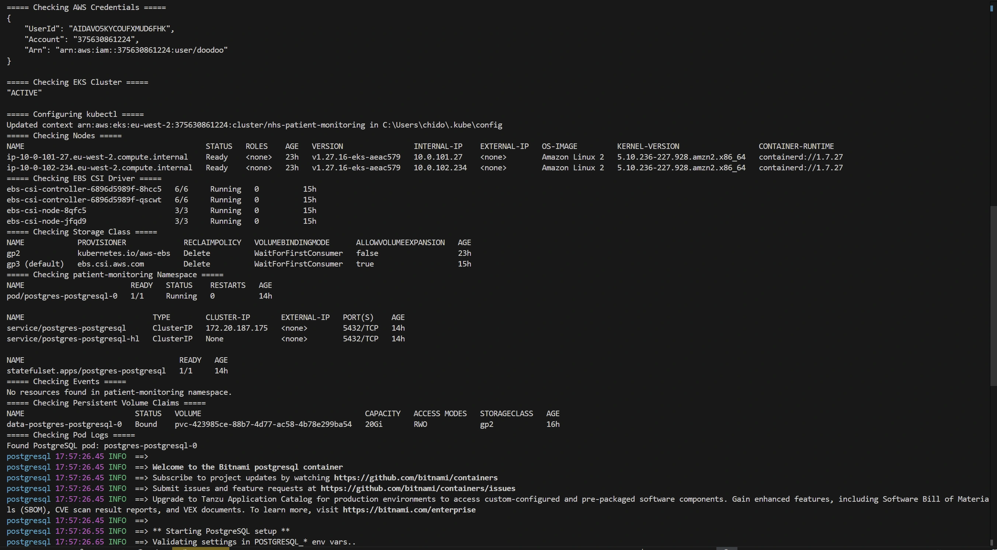Click node name ip-10-0-101-27.eu-west-2.compute.internal

[97, 157]
